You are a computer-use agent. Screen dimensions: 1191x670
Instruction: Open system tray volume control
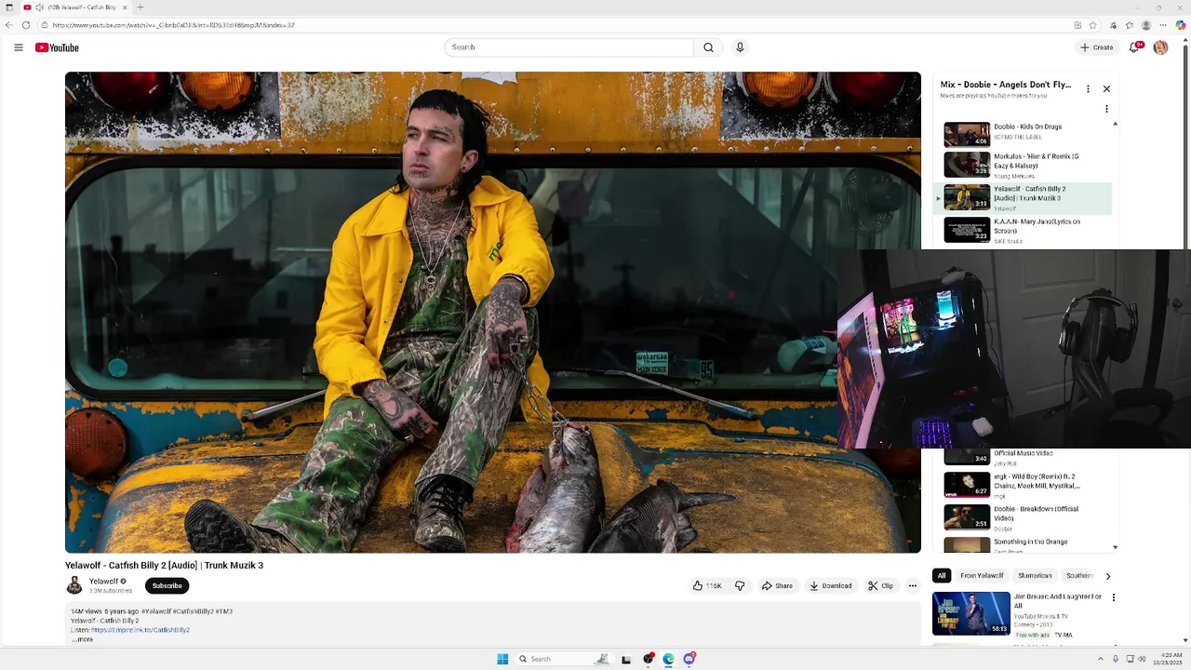coord(1142,659)
